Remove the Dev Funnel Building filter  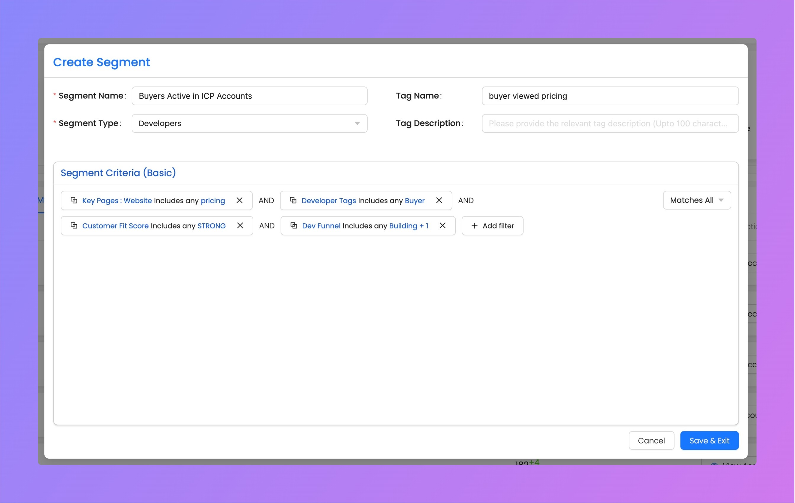442,225
